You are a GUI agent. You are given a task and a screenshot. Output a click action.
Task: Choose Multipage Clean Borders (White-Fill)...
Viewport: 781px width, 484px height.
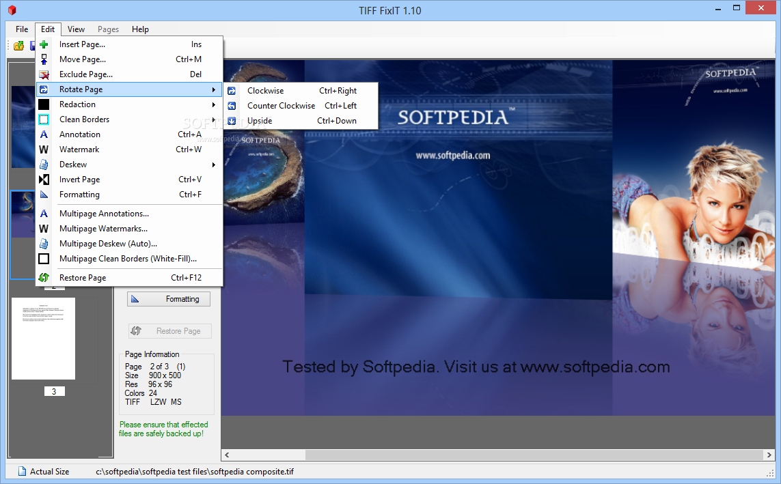tap(130, 259)
